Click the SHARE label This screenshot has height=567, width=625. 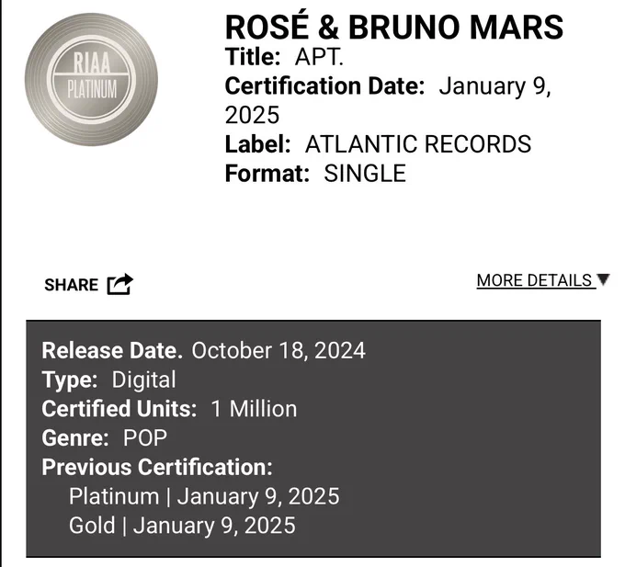(72, 285)
